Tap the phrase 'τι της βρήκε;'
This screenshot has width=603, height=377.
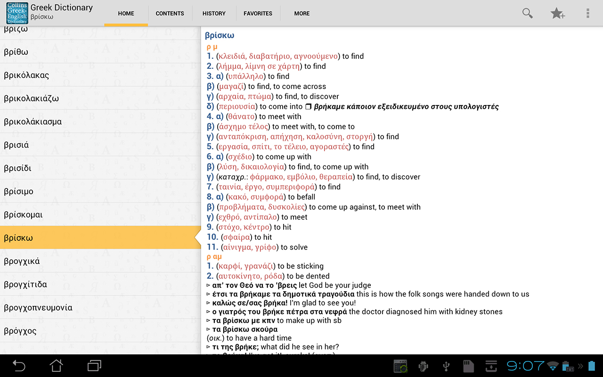(236, 347)
